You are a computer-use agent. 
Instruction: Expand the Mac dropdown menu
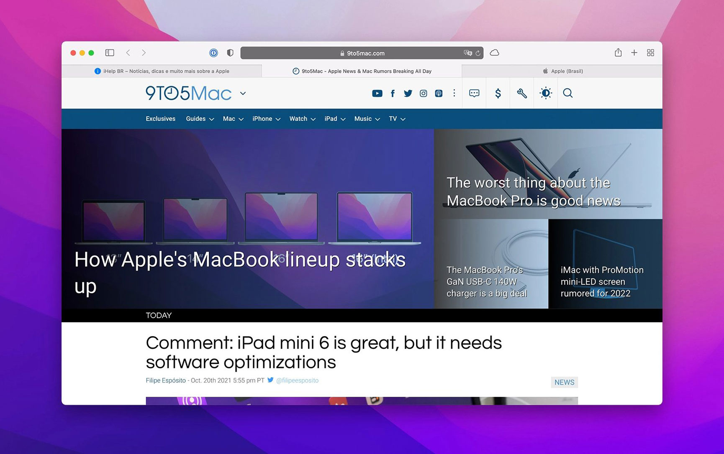click(x=233, y=119)
